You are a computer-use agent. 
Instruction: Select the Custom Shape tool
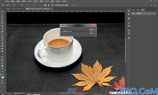pos(2,63)
